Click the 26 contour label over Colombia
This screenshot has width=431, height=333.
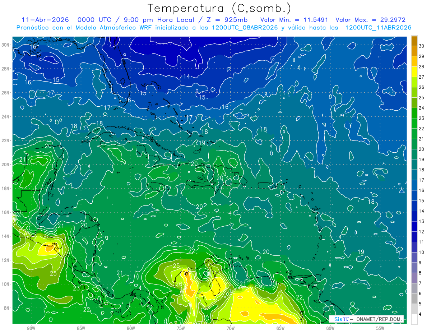click(179, 284)
